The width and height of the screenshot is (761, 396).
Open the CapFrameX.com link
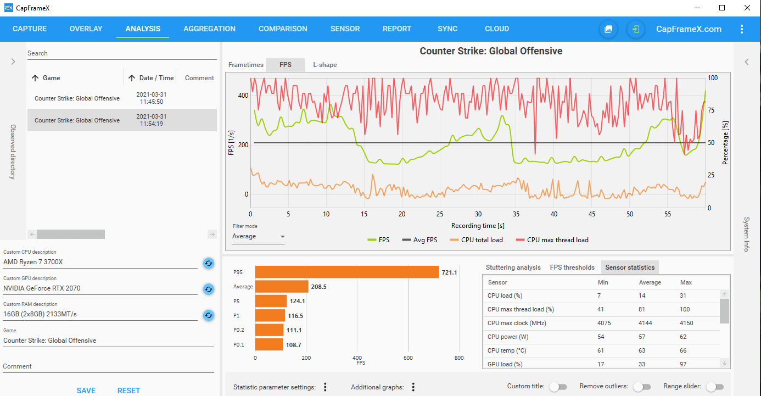click(x=689, y=29)
